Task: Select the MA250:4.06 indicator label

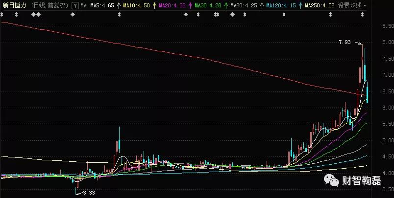Action: pyautogui.click(x=320, y=5)
